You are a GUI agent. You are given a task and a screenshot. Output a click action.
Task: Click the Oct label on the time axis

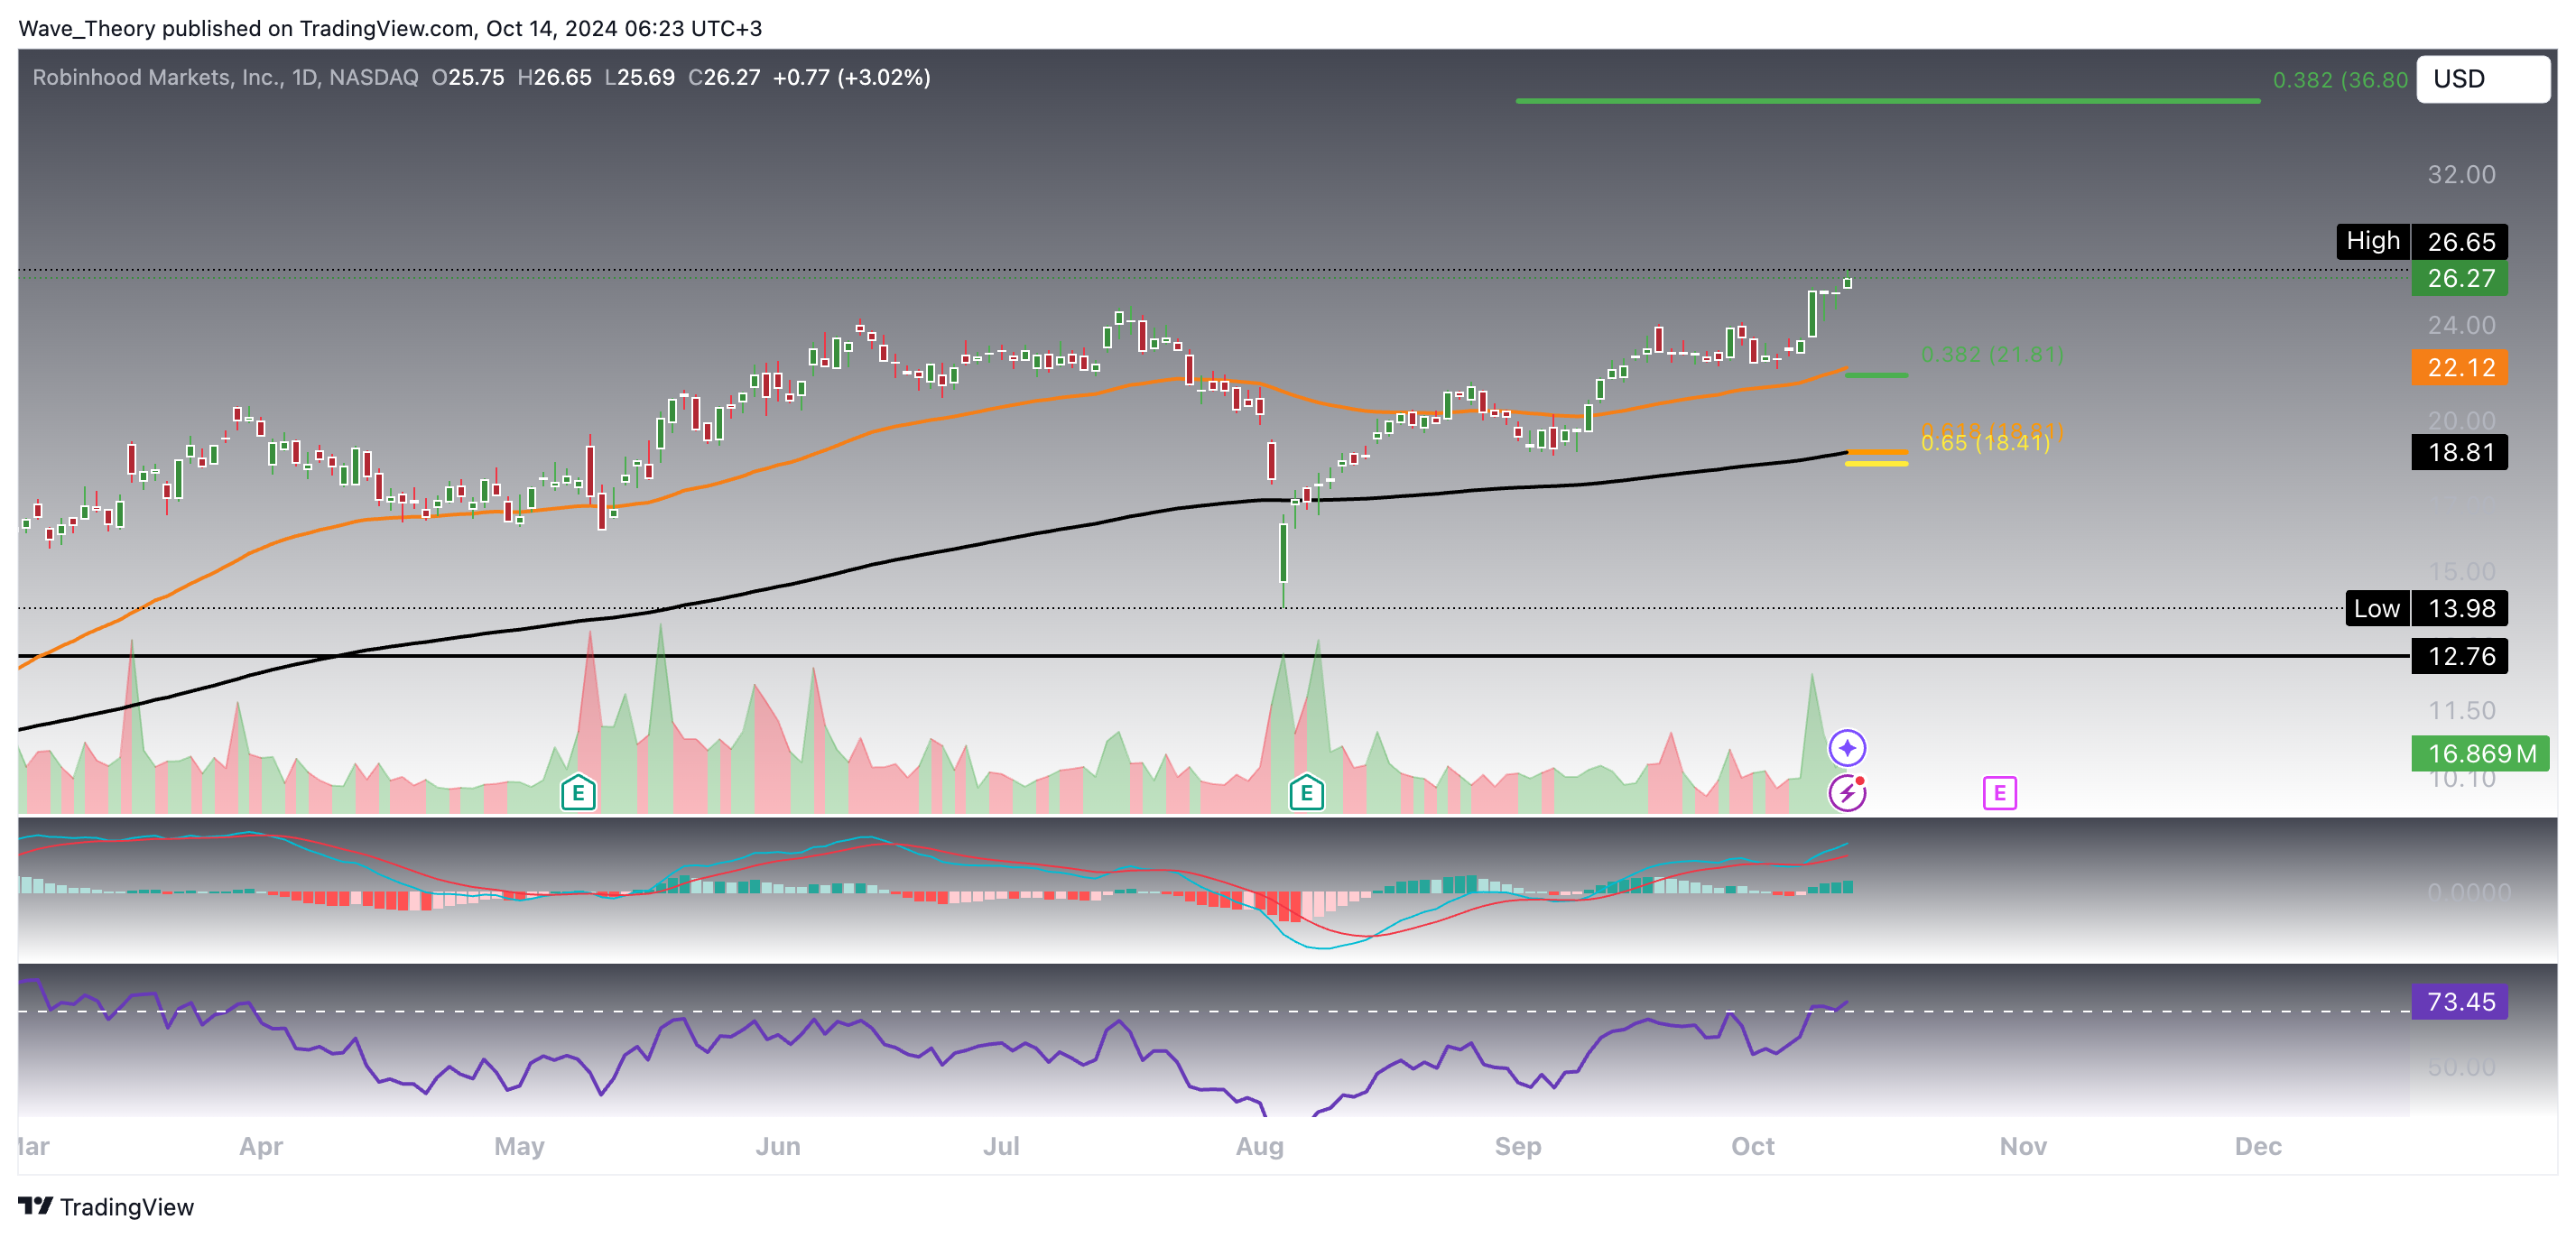(x=1753, y=1147)
